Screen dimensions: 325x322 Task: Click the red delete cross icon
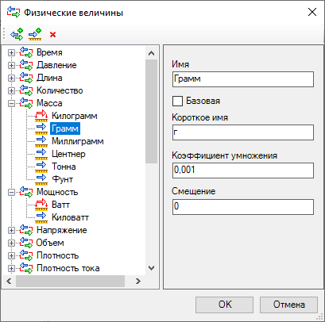[x=52, y=34]
